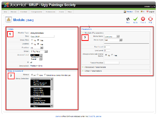Choose Select Menu Item(s) from the List

pyautogui.click(x=45, y=75)
